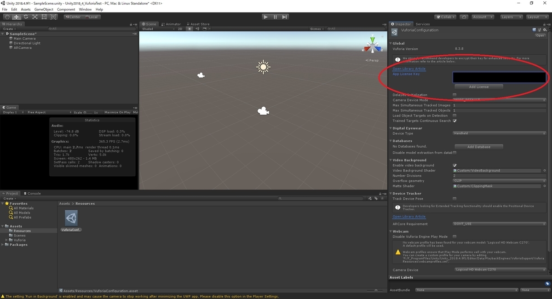
Task: Click the Add Database button
Action: pos(479,147)
